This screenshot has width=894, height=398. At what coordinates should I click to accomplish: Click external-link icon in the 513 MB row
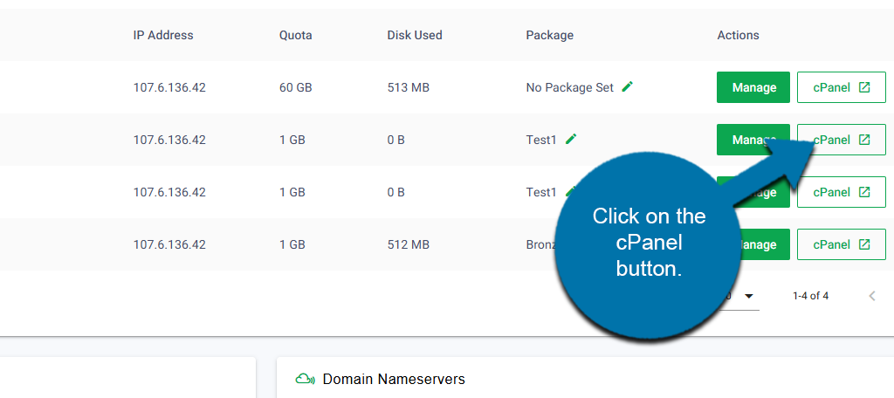pyautogui.click(x=864, y=87)
